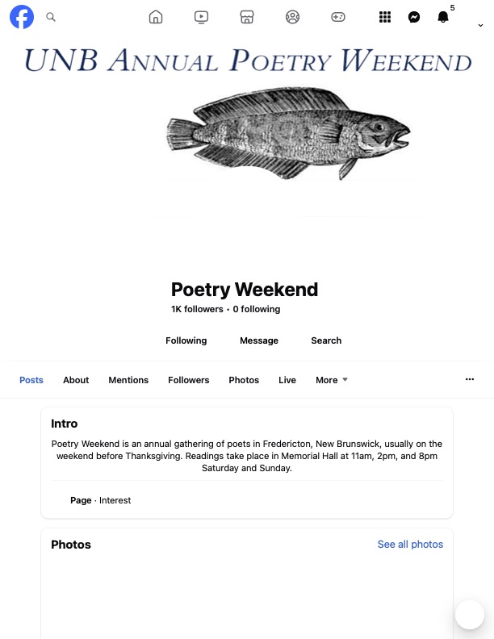The width and height of the screenshot is (494, 639).
Task: Click the Message button
Action: (259, 340)
